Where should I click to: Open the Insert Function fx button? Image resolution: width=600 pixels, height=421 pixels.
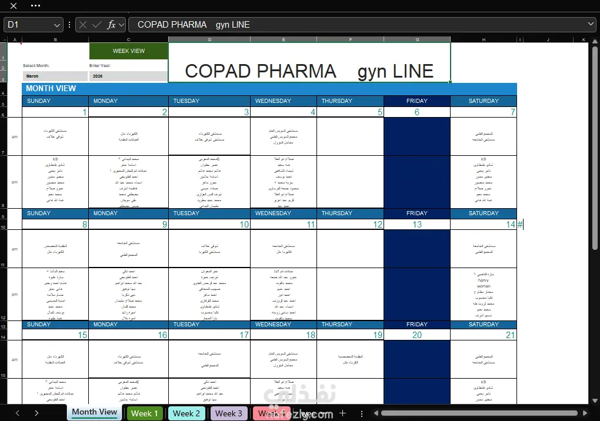point(111,25)
